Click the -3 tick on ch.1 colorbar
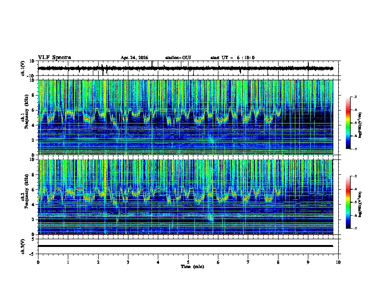 coord(355,97)
